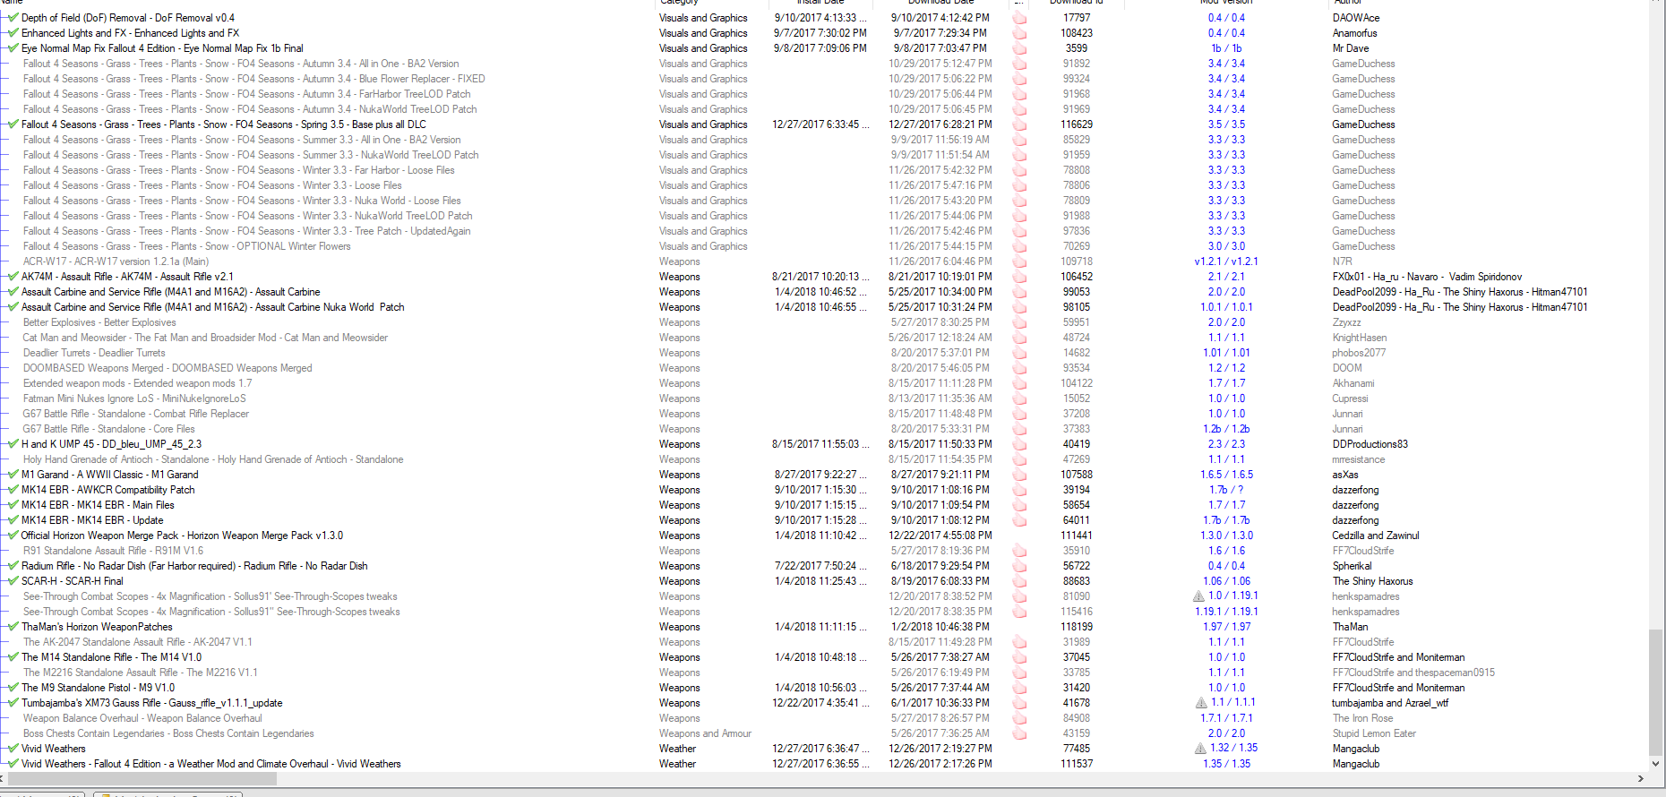This screenshot has width=1666, height=797.
Task: Endorse DOOMBASED Weapons Merged
Action: 1019,368
